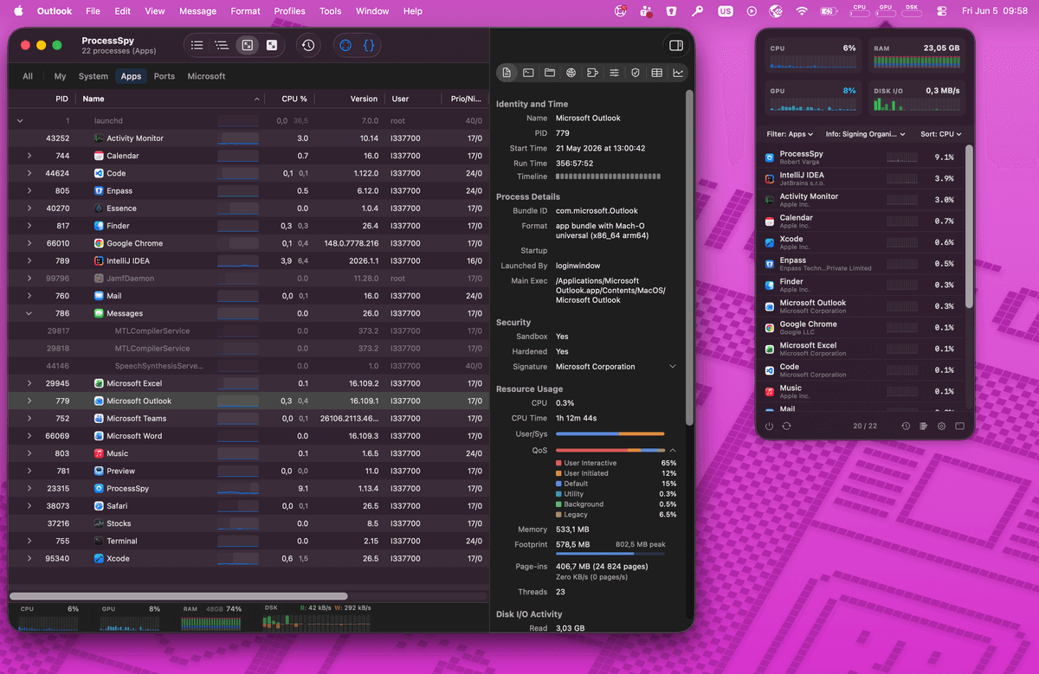Expand the Calendar process row
The height and width of the screenshot is (674, 1039).
click(29, 156)
